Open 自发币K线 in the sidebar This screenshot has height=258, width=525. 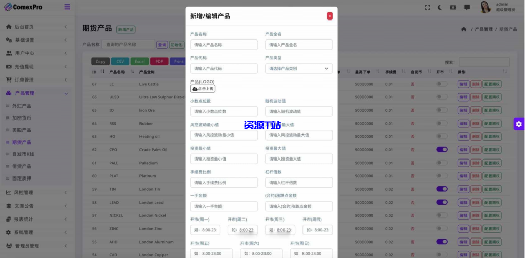pos(23,154)
